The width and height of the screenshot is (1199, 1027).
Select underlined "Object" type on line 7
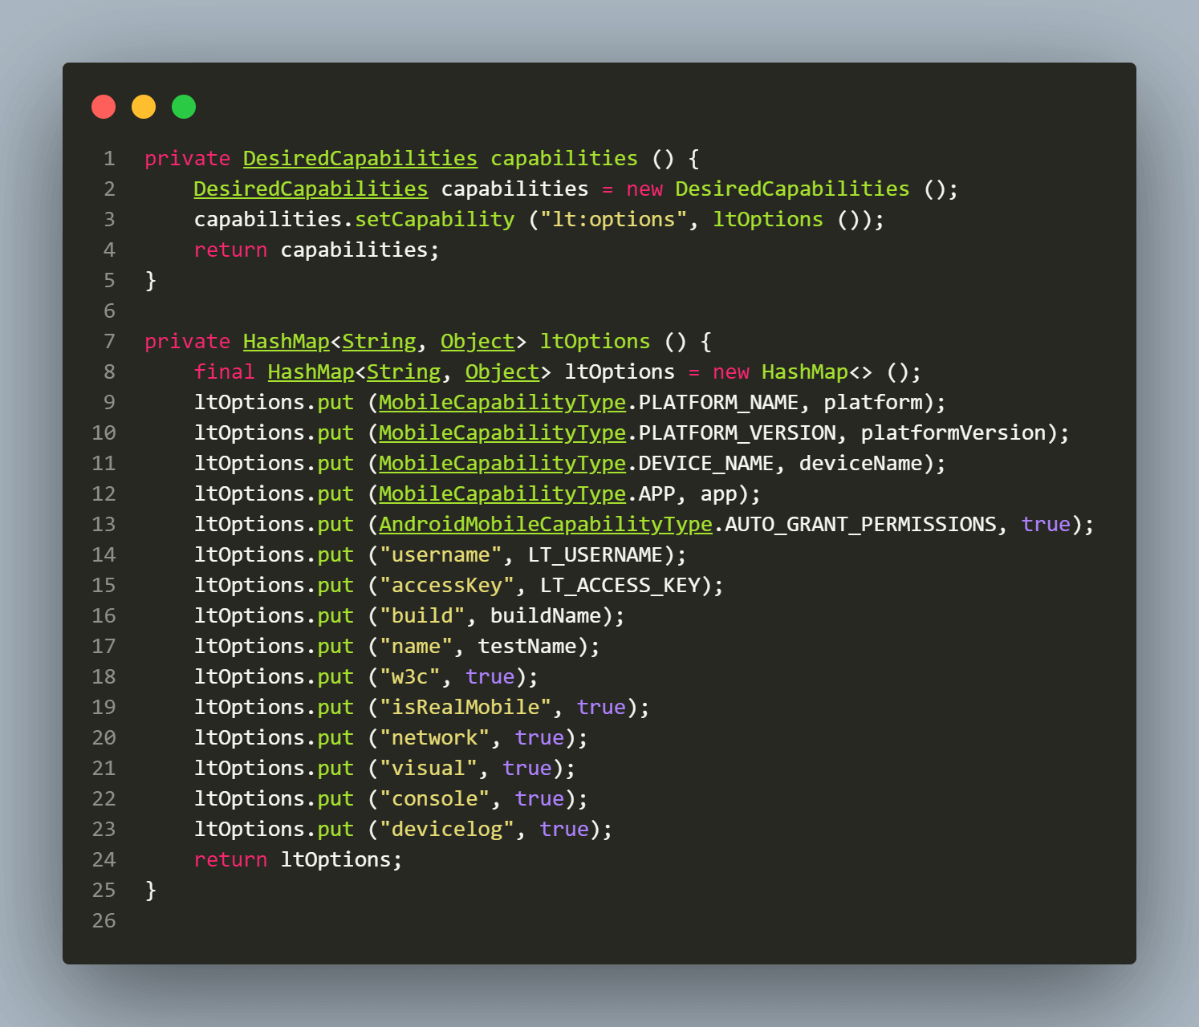point(478,342)
